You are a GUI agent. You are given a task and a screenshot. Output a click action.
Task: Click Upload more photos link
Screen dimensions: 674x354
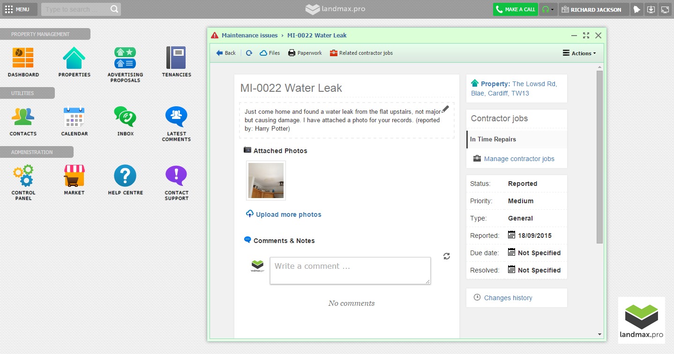[x=288, y=214]
